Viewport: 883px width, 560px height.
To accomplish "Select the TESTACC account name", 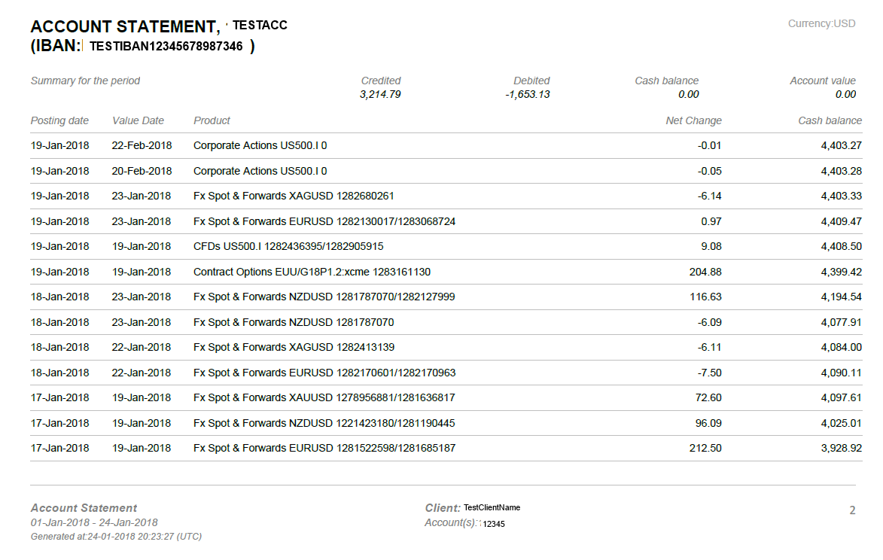I will [x=260, y=25].
